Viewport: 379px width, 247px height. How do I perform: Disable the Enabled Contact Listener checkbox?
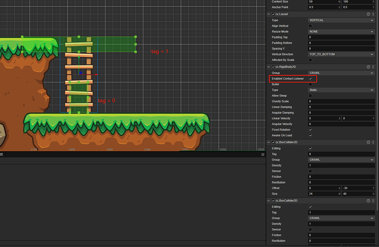[310, 79]
